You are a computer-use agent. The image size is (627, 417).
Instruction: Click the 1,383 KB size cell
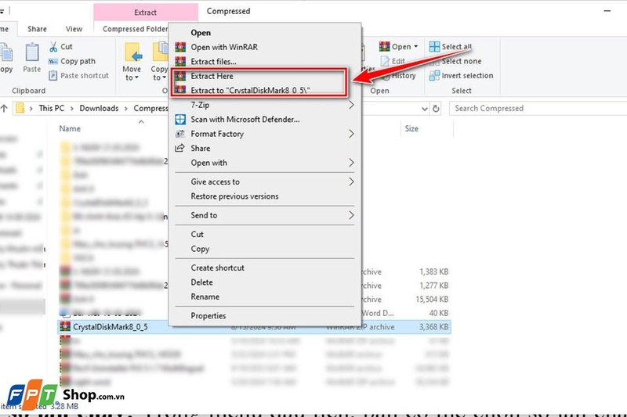[x=433, y=271]
